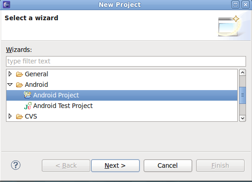Click the Cancel button

click(168, 165)
